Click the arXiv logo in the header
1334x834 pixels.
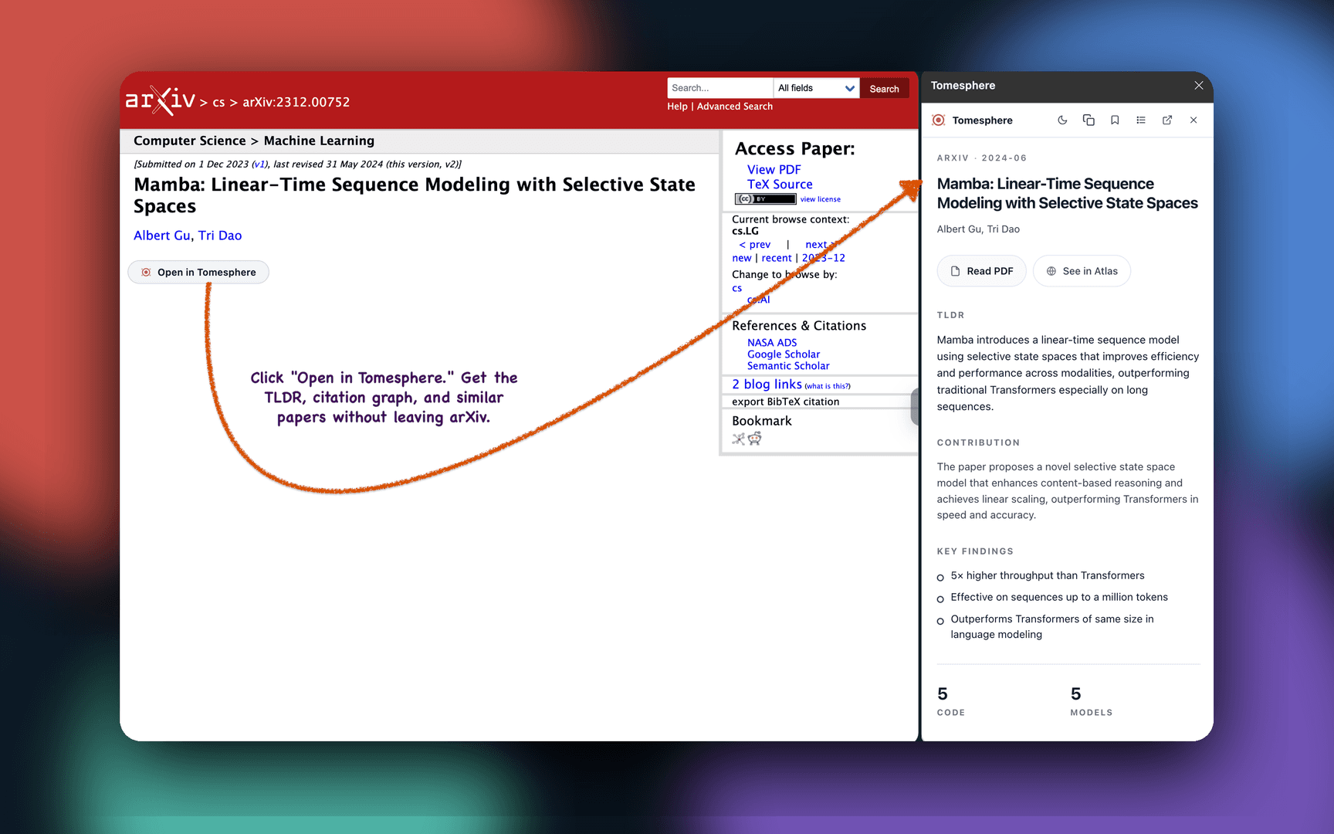(161, 100)
